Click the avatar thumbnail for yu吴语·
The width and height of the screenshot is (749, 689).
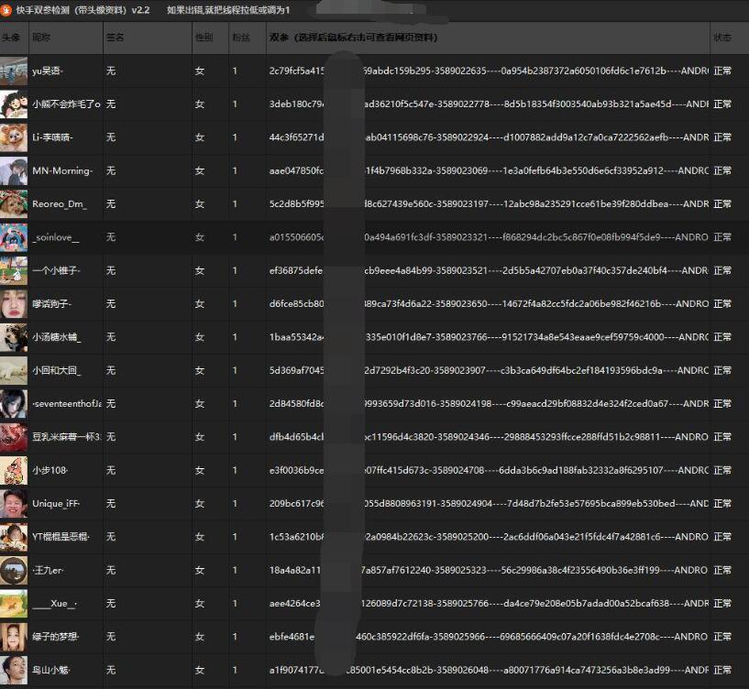(14, 71)
